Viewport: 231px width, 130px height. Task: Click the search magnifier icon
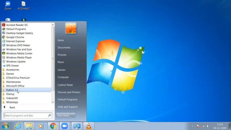pyautogui.click(x=50, y=116)
